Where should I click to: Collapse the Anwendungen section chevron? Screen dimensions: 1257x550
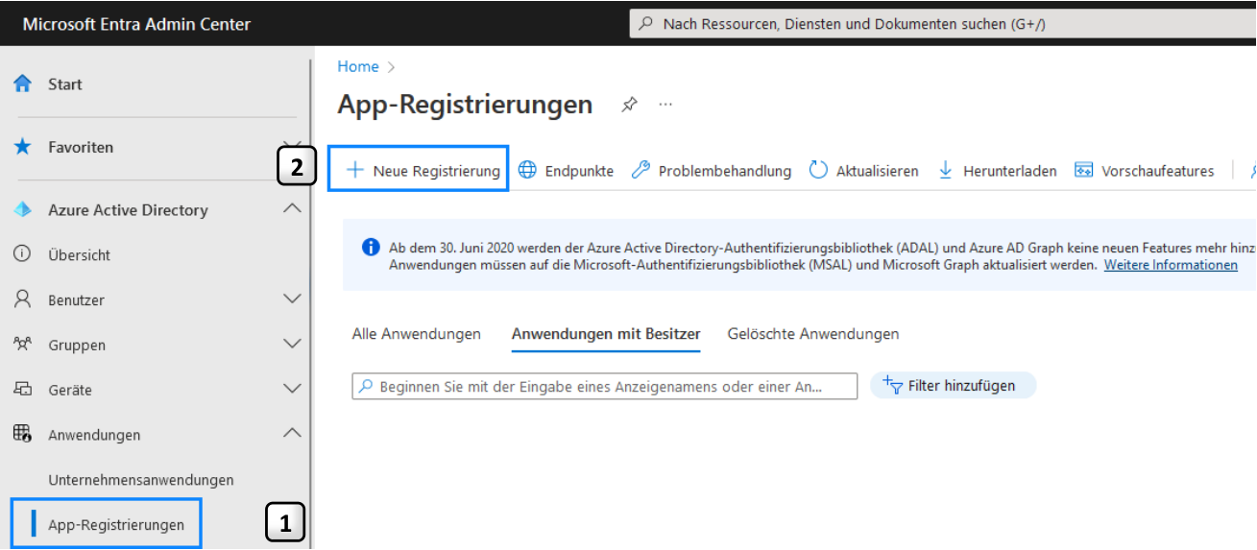pyautogui.click(x=293, y=433)
